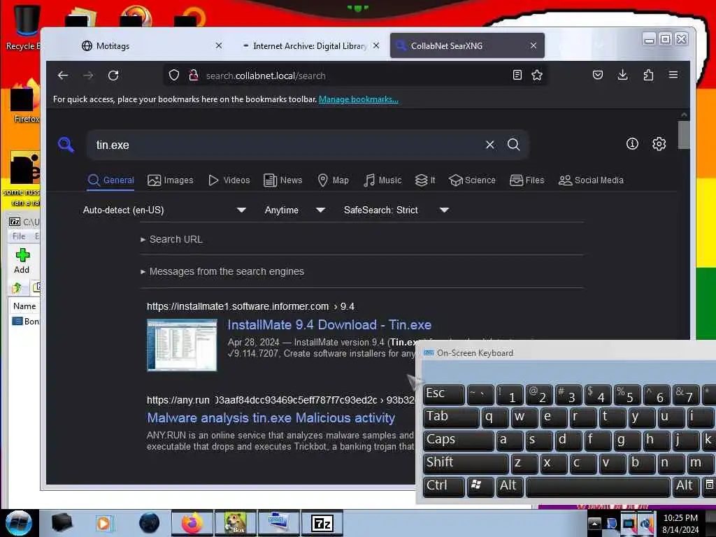Open the SafeSearch: Strict dropdown
Screen dimensions: 716x537
tap(396, 210)
